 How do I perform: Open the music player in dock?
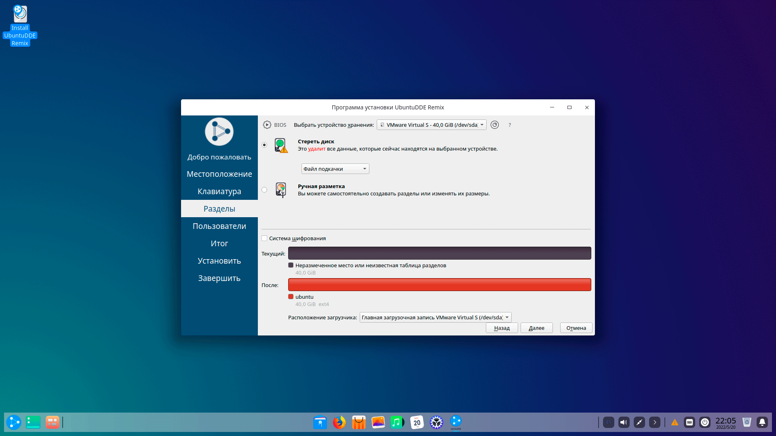[x=397, y=422]
